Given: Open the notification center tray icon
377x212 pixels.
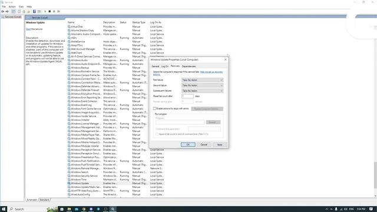Looking at the screenshot, I should (x=371, y=209).
